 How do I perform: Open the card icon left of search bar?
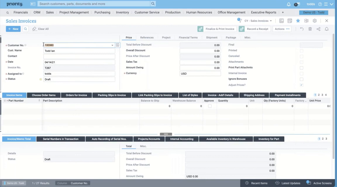[x=33, y=4]
